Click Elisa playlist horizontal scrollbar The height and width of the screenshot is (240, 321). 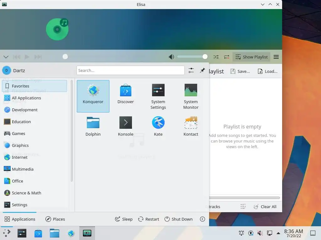point(245,198)
